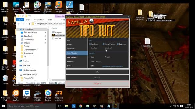The height and width of the screenshot is (109, 195).
Task: Switch to the Assembly section
Action: (77, 61)
